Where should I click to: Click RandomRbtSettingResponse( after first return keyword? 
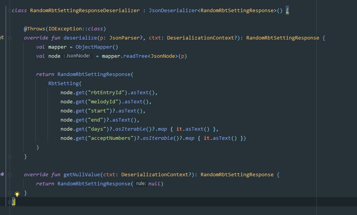click(95, 74)
